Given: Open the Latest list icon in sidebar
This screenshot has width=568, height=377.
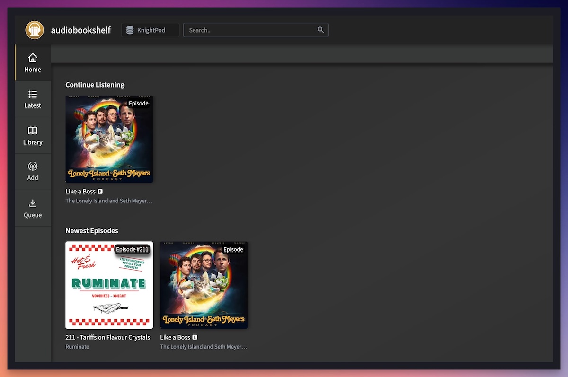Looking at the screenshot, I should pyautogui.click(x=33, y=94).
